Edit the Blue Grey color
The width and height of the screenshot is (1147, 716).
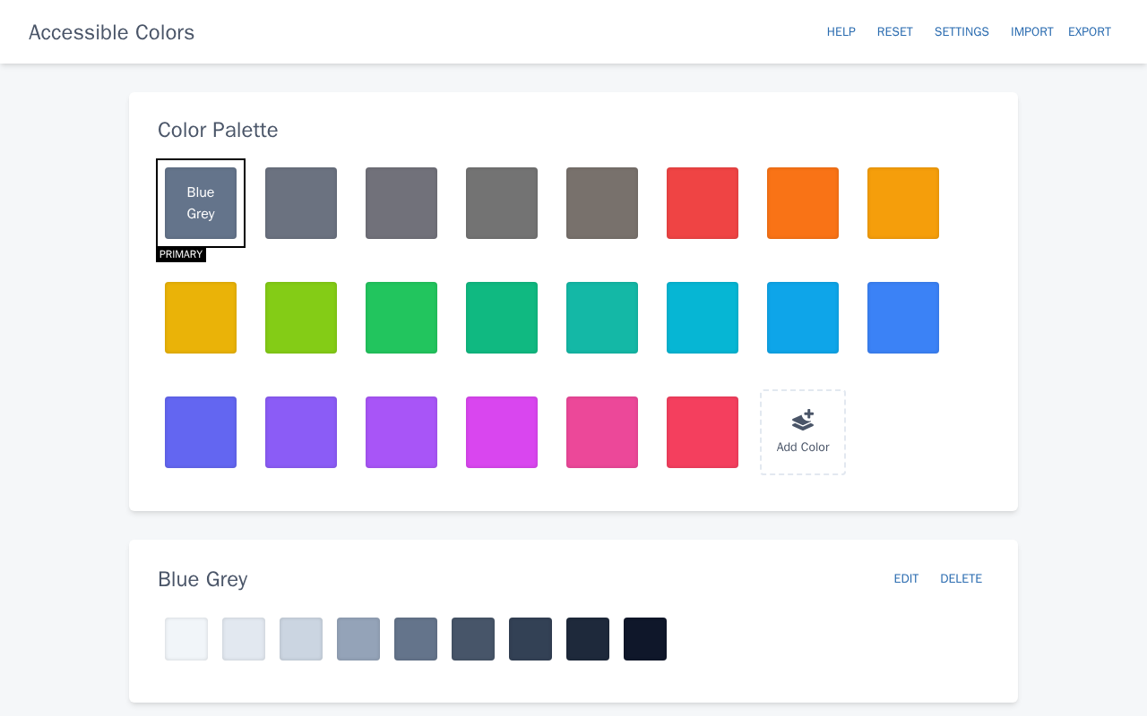(906, 579)
